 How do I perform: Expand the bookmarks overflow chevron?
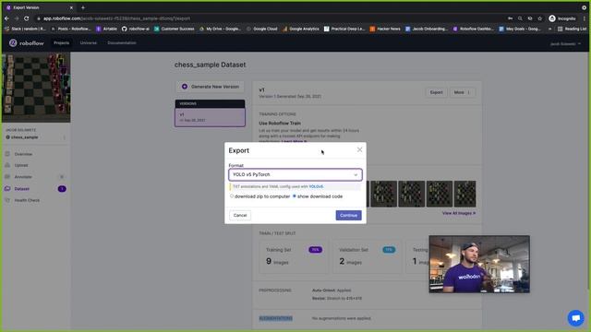pyautogui.click(x=550, y=29)
